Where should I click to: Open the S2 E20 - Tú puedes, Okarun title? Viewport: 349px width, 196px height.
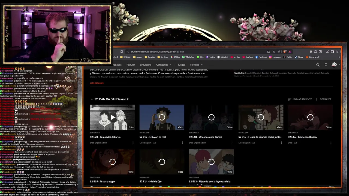pos(105,137)
